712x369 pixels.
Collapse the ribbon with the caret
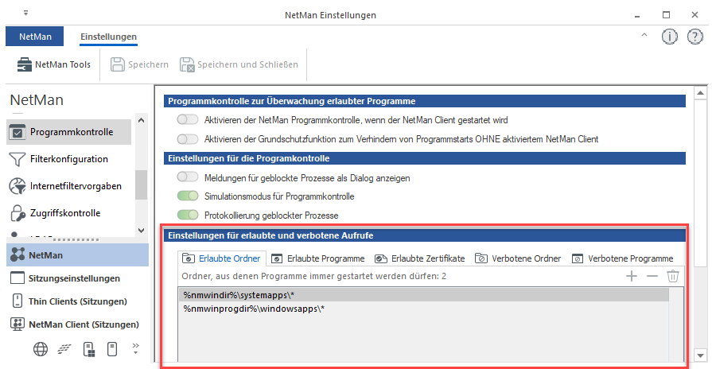coord(644,36)
